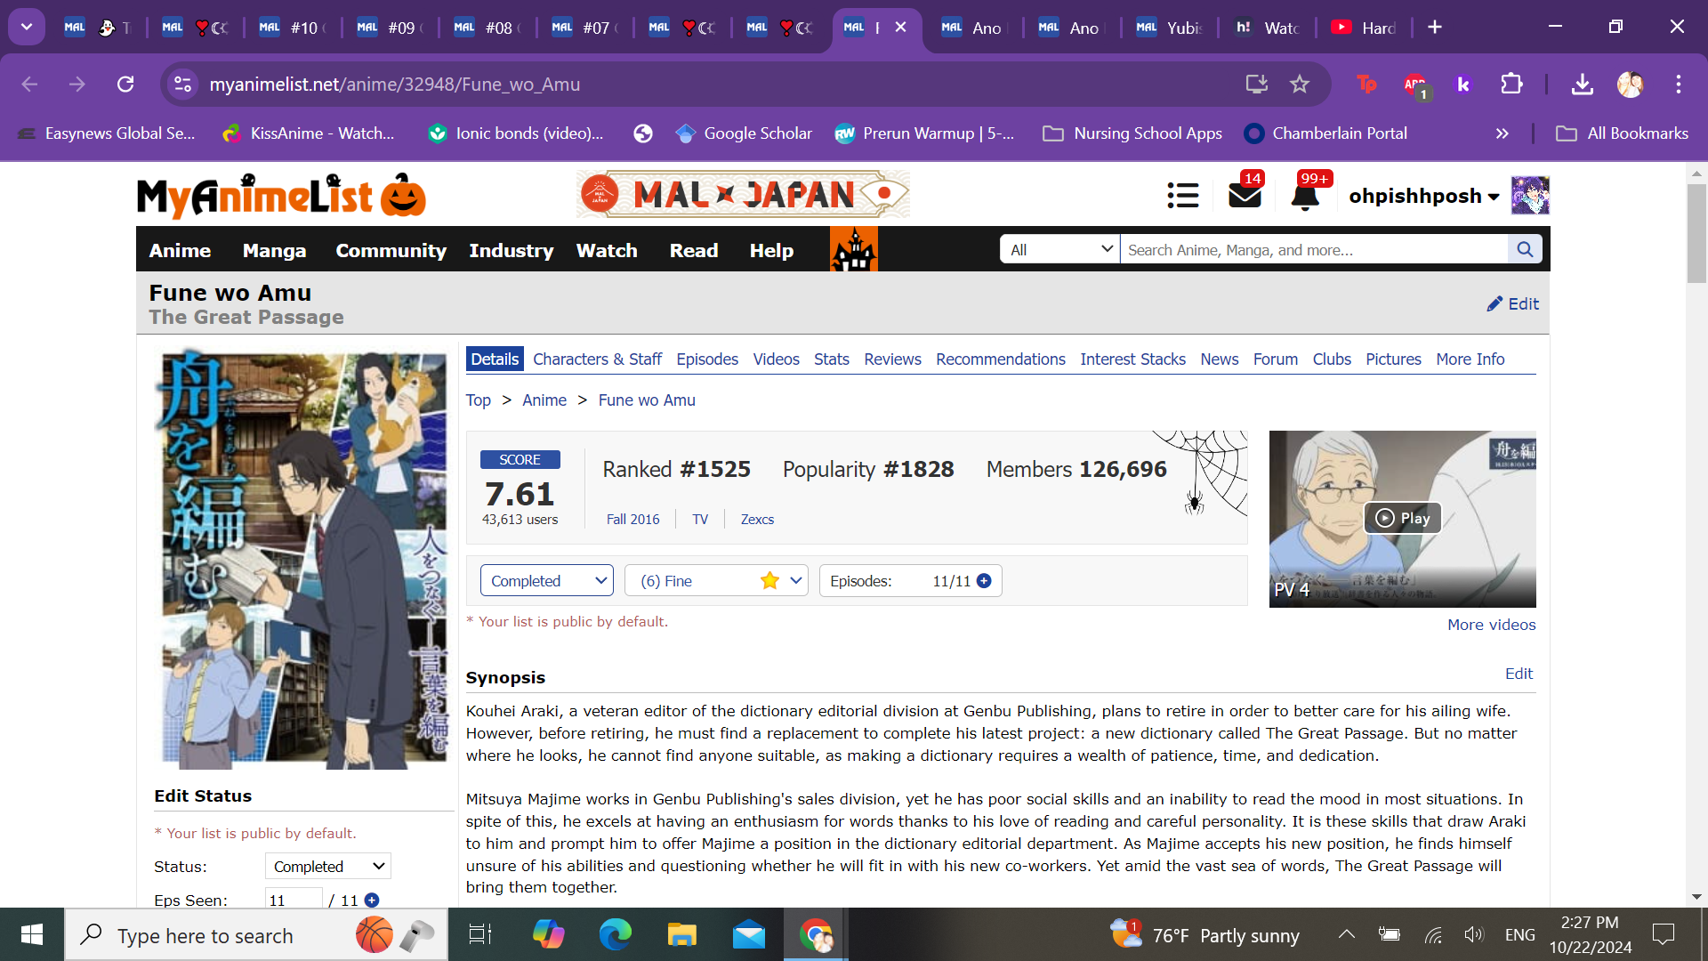Open Manga navigation menu
The image size is (1708, 961).
pos(274,250)
